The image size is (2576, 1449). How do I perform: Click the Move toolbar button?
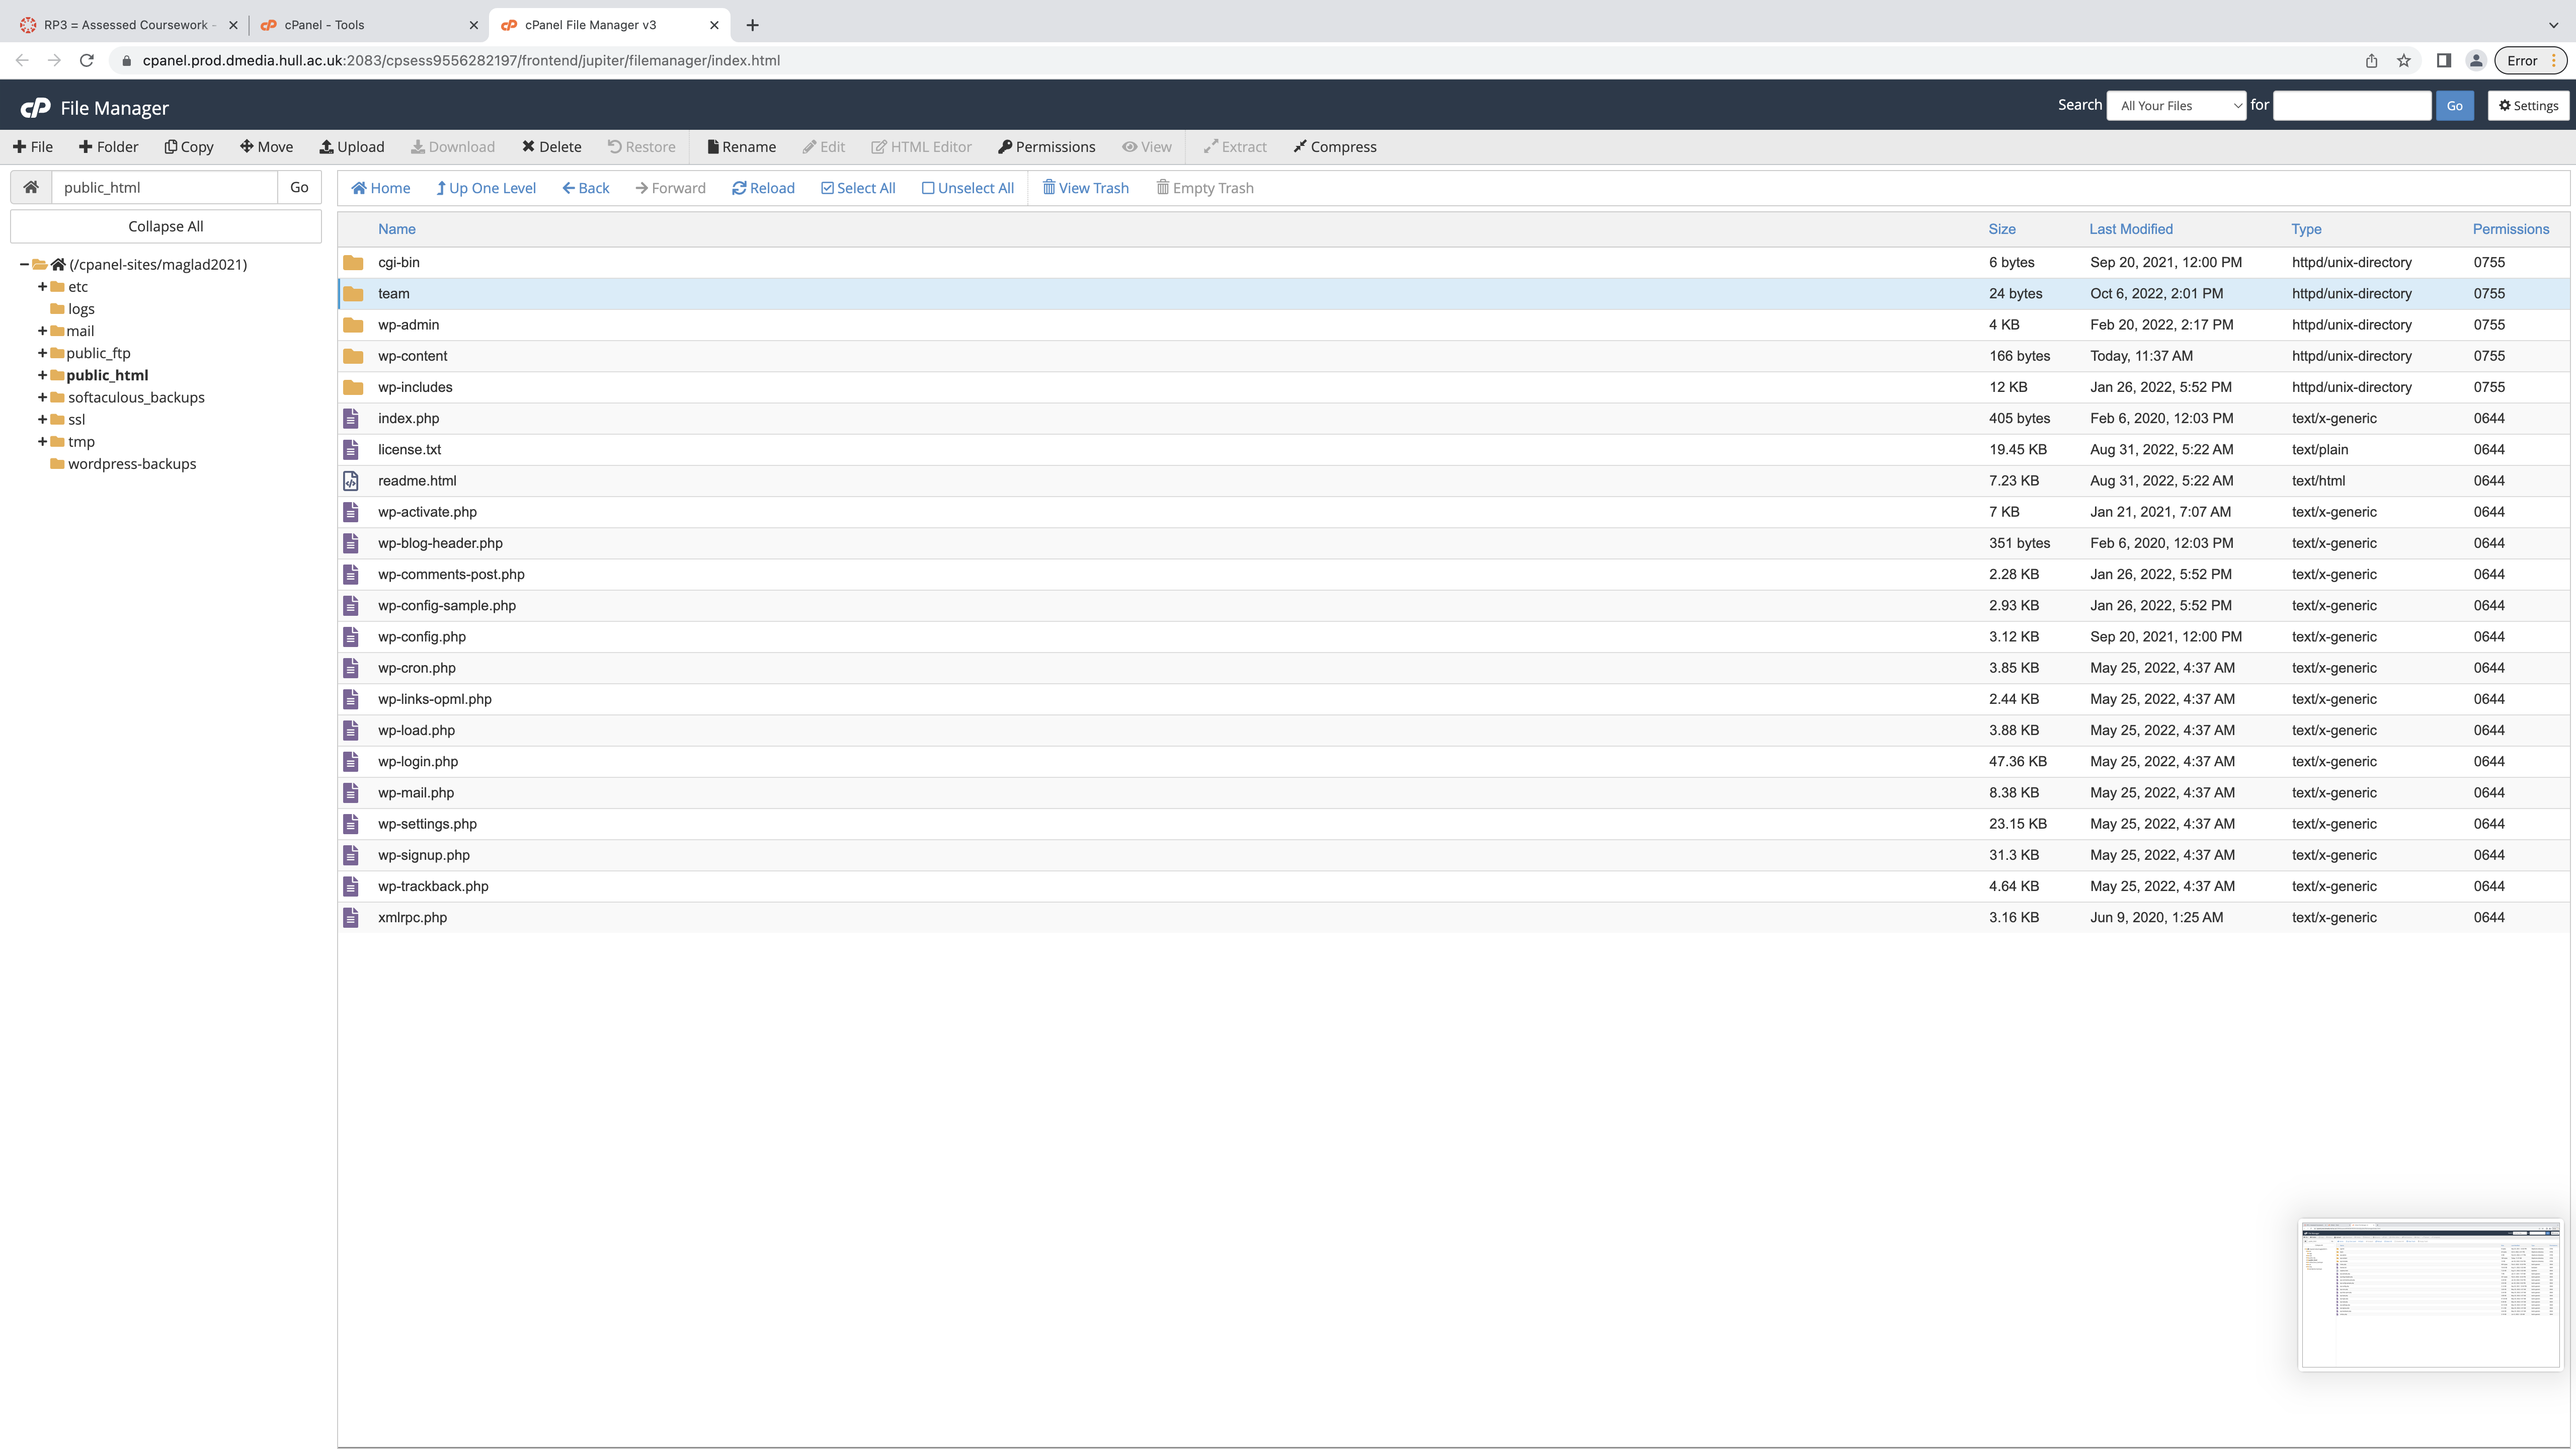point(267,147)
